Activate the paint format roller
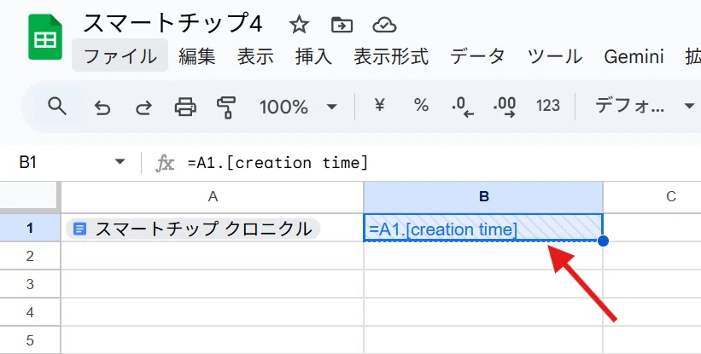 click(x=226, y=107)
